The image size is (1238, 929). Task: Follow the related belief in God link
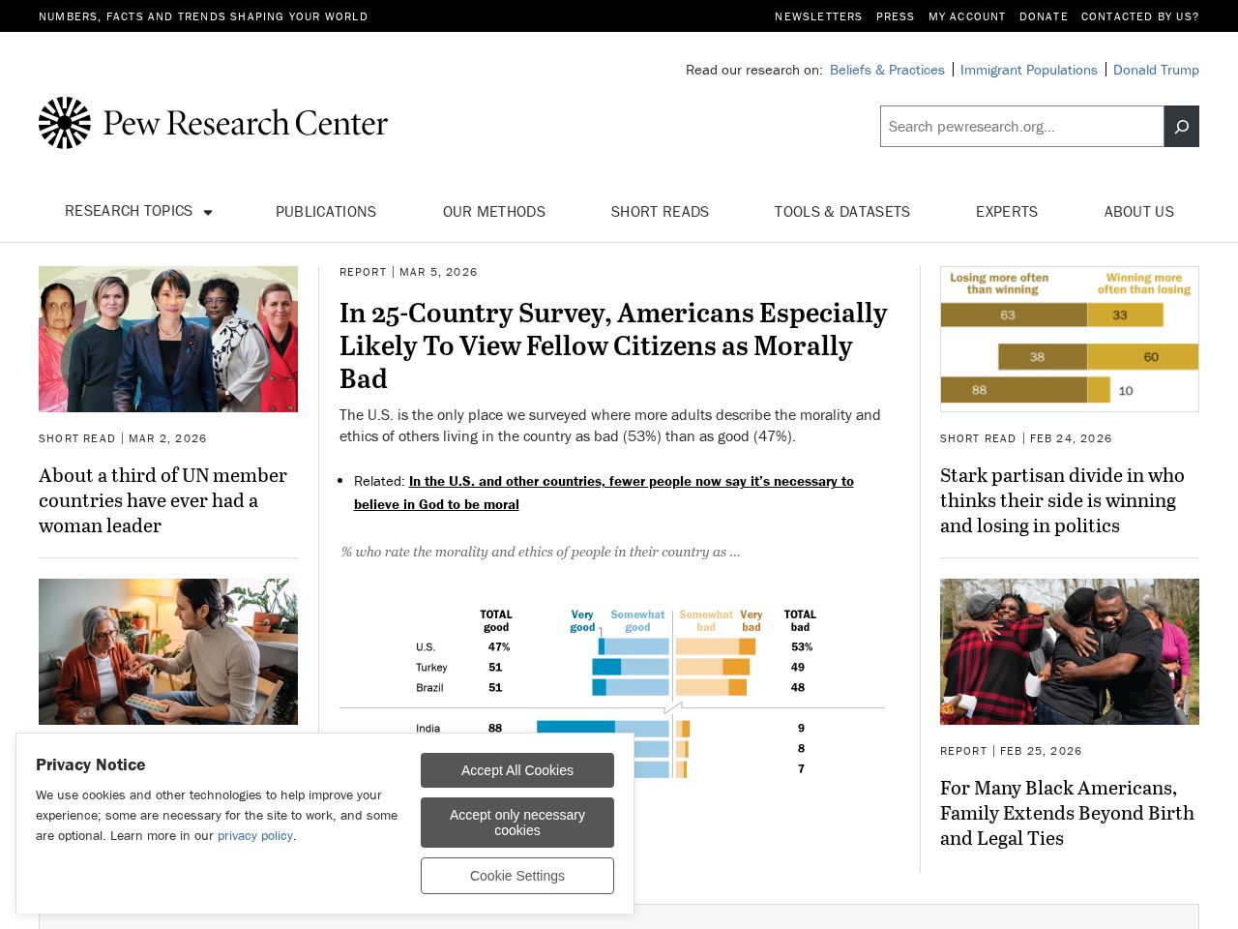(604, 493)
